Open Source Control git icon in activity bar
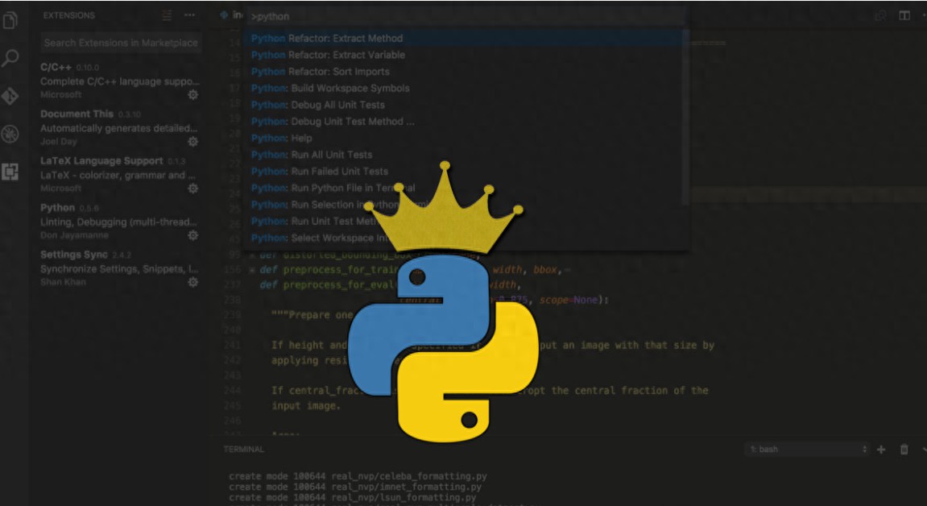 tap(10, 96)
